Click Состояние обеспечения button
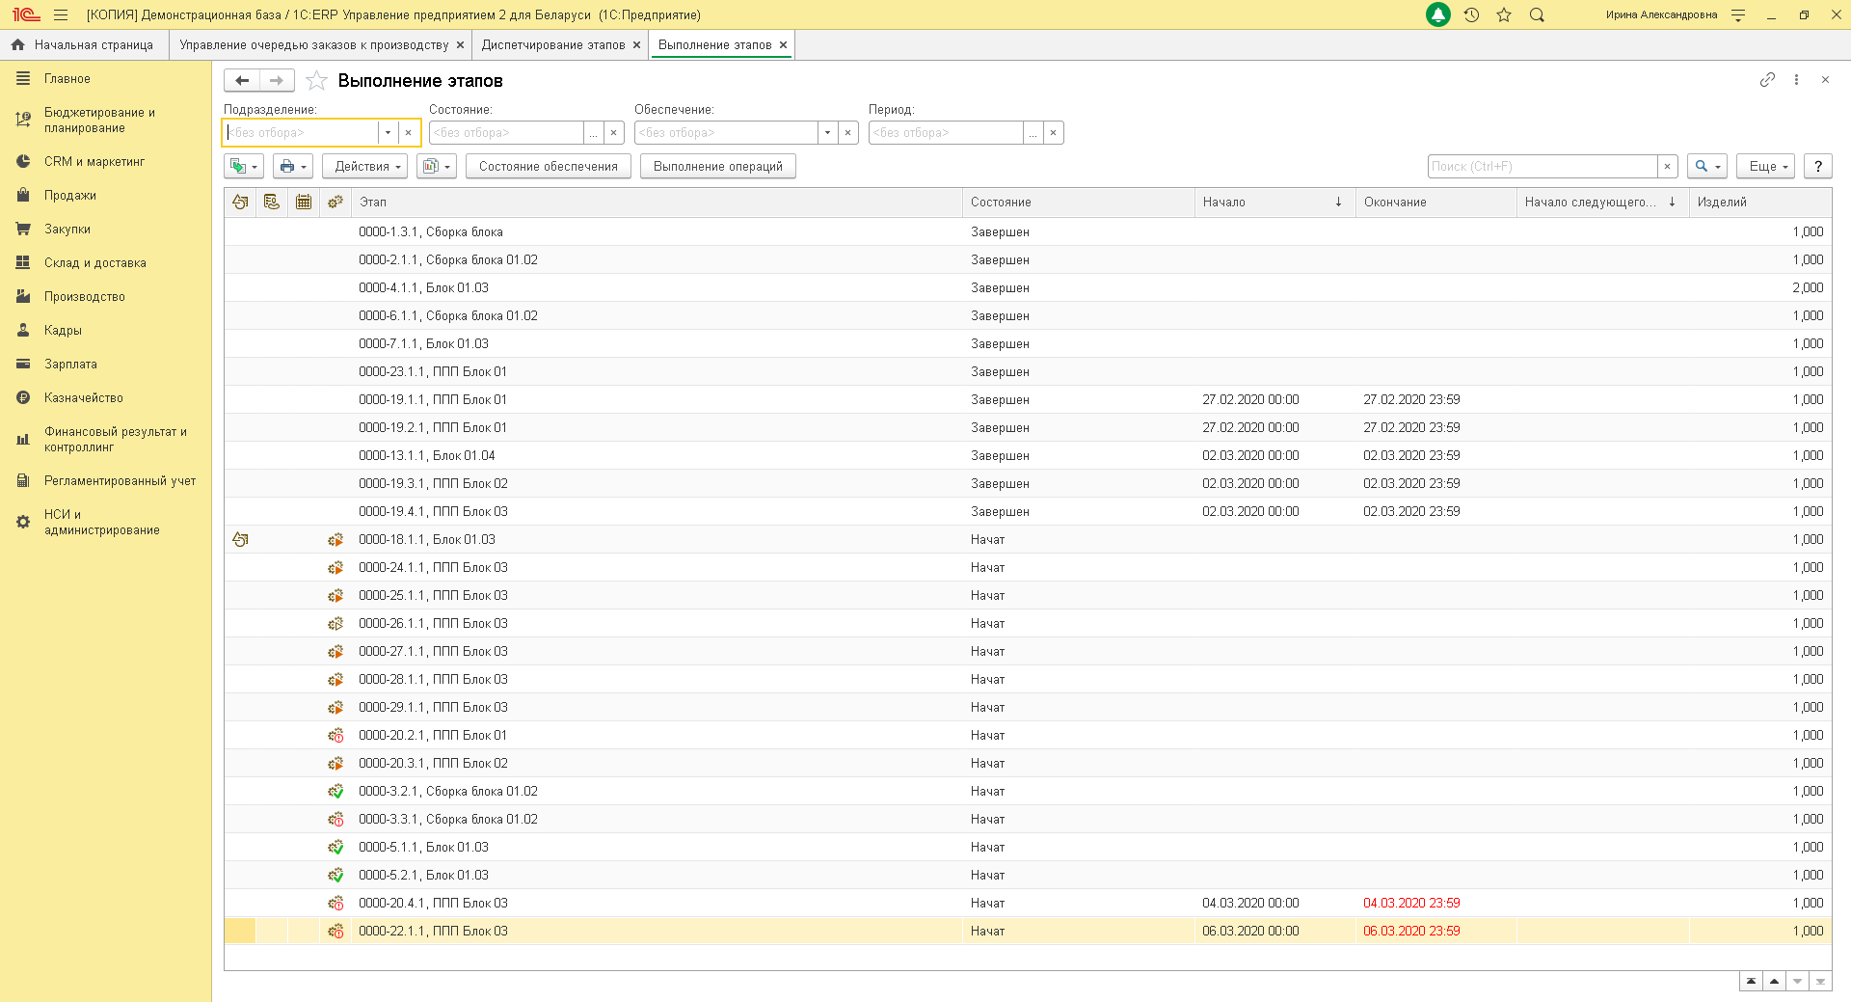Screen dimensions: 1851x1002 coord(548,167)
